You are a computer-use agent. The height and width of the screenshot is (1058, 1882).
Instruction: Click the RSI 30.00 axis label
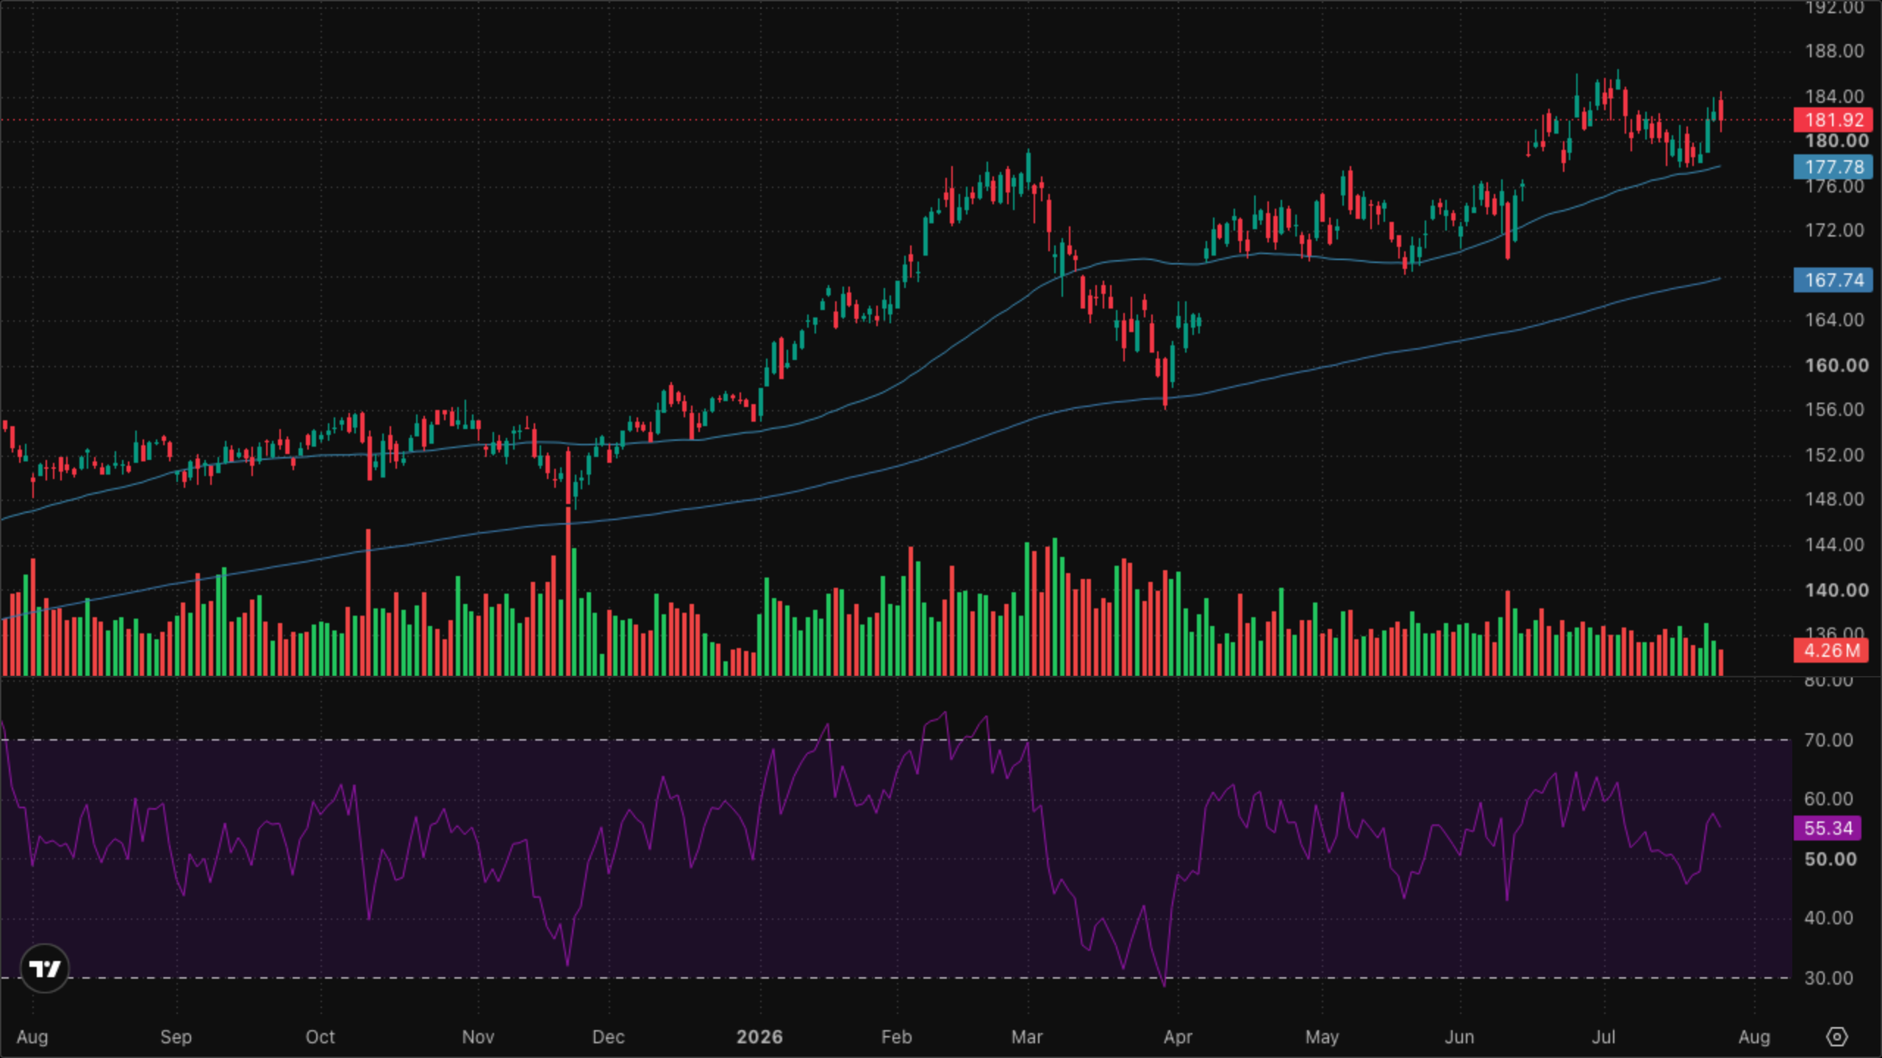(x=1828, y=978)
